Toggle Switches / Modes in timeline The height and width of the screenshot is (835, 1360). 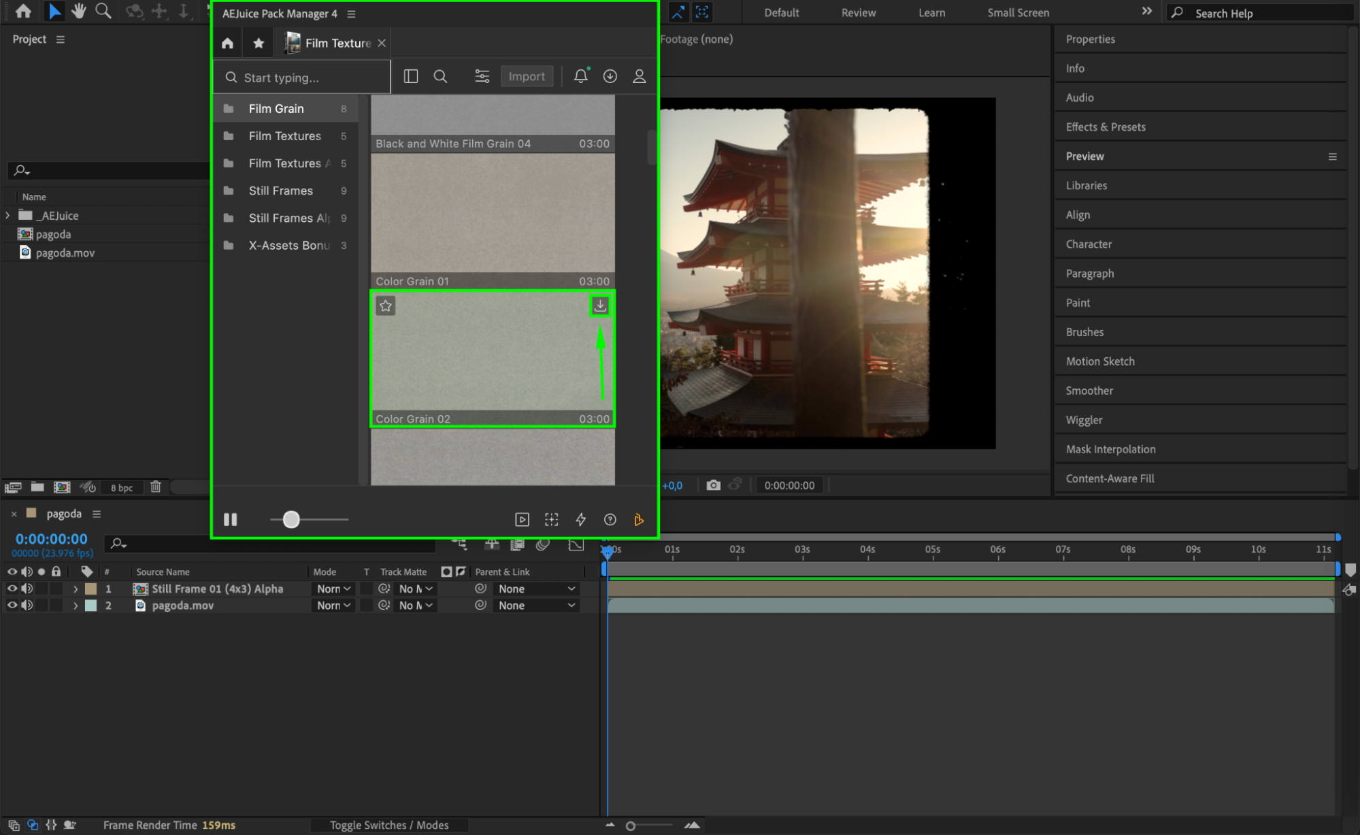[x=389, y=825]
